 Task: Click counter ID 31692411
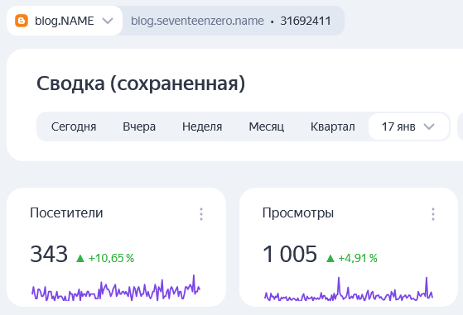(x=306, y=21)
